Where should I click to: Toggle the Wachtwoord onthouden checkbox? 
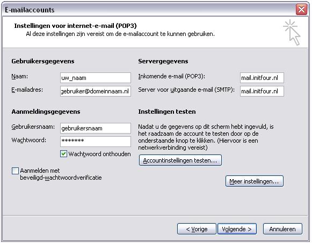pos(63,154)
